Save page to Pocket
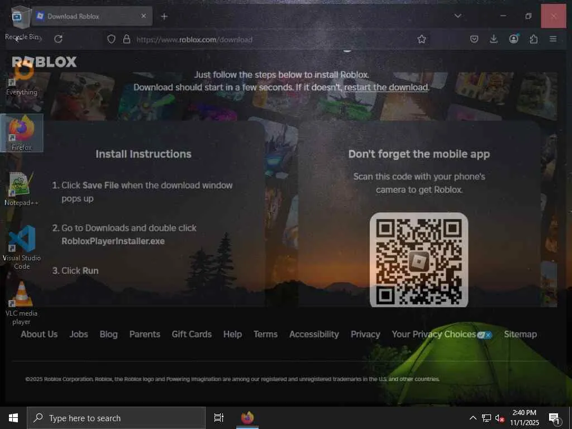This screenshot has height=429, width=572. tap(474, 39)
